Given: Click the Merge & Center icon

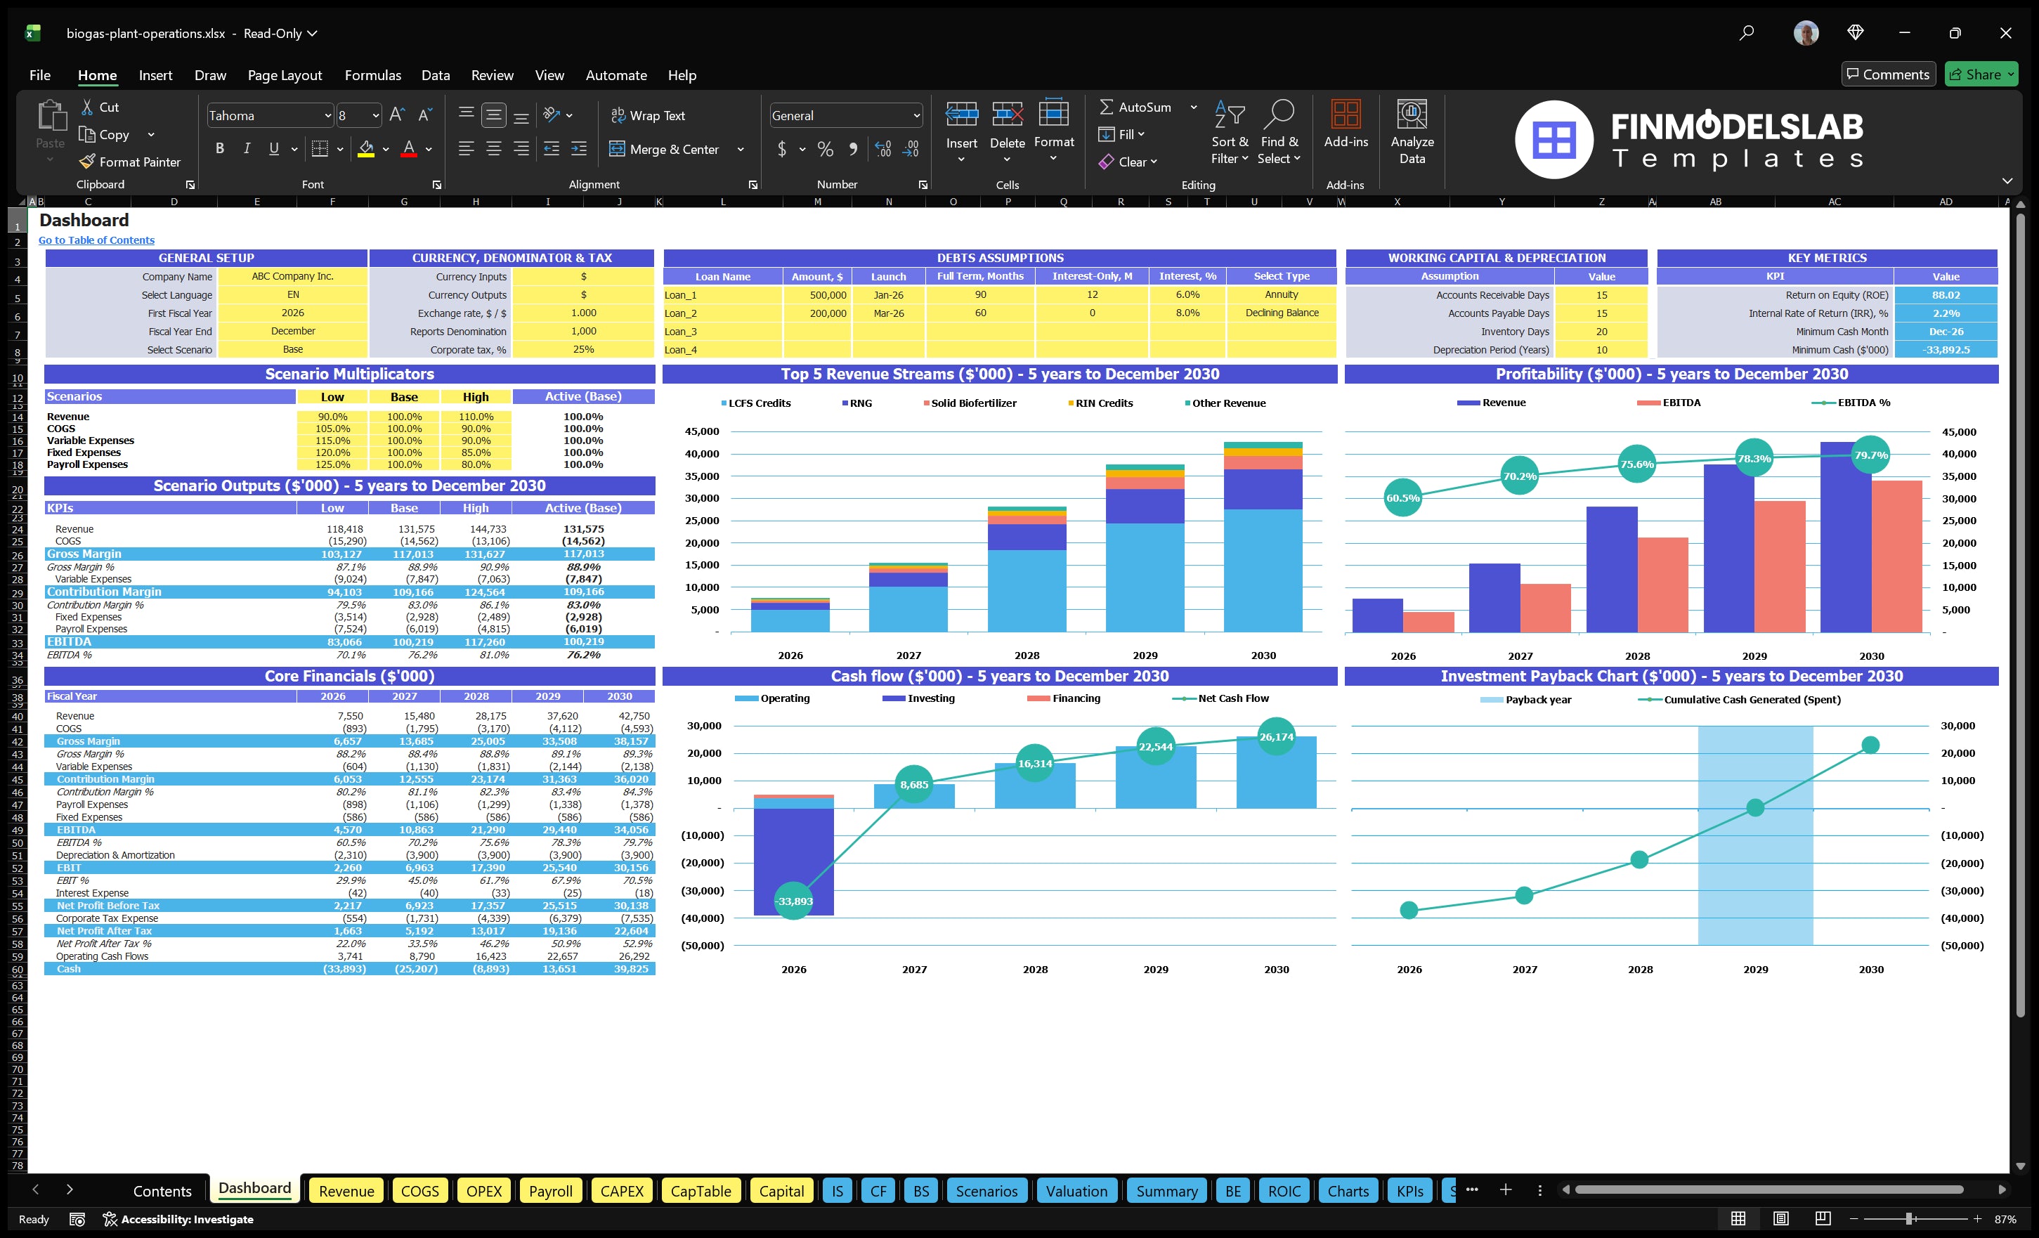Looking at the screenshot, I should 618,149.
